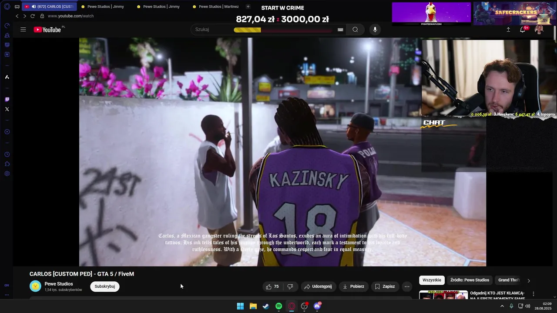Go to the YouTube home logo
The image size is (557, 313).
click(x=47, y=30)
